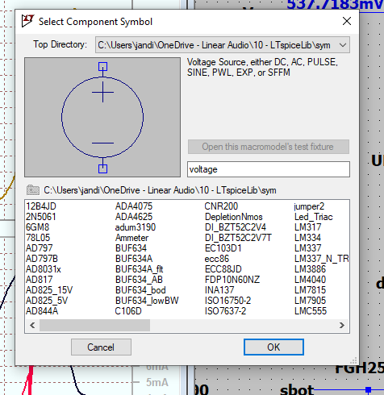Select component ISO16750-2
Viewport: 384px width, 395px height.
[227, 301]
